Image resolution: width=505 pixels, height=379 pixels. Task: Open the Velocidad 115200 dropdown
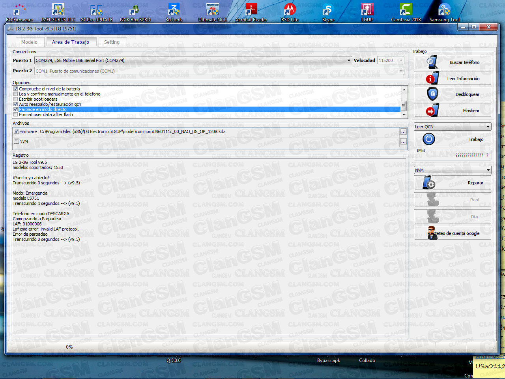tap(401, 60)
